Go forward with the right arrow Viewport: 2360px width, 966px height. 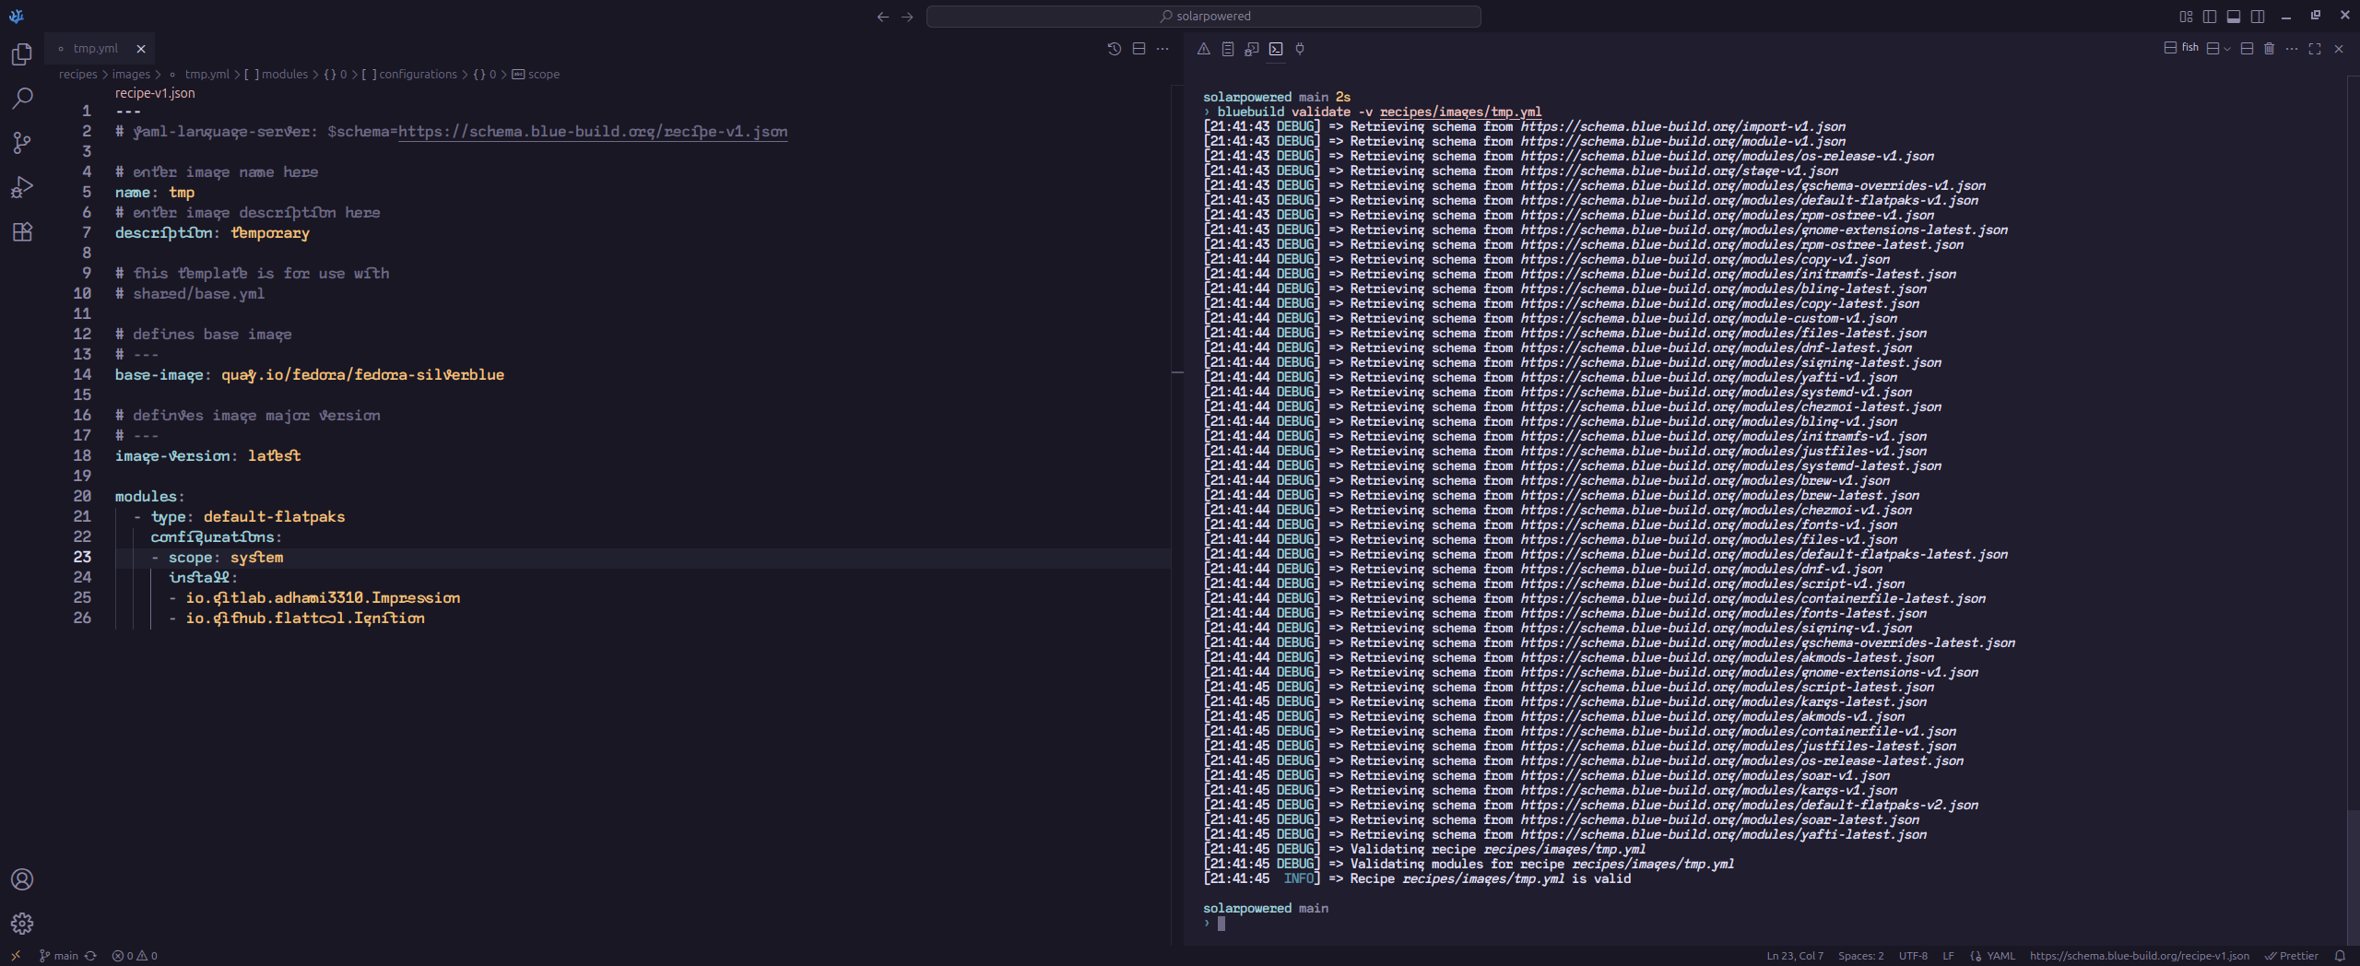907,17
